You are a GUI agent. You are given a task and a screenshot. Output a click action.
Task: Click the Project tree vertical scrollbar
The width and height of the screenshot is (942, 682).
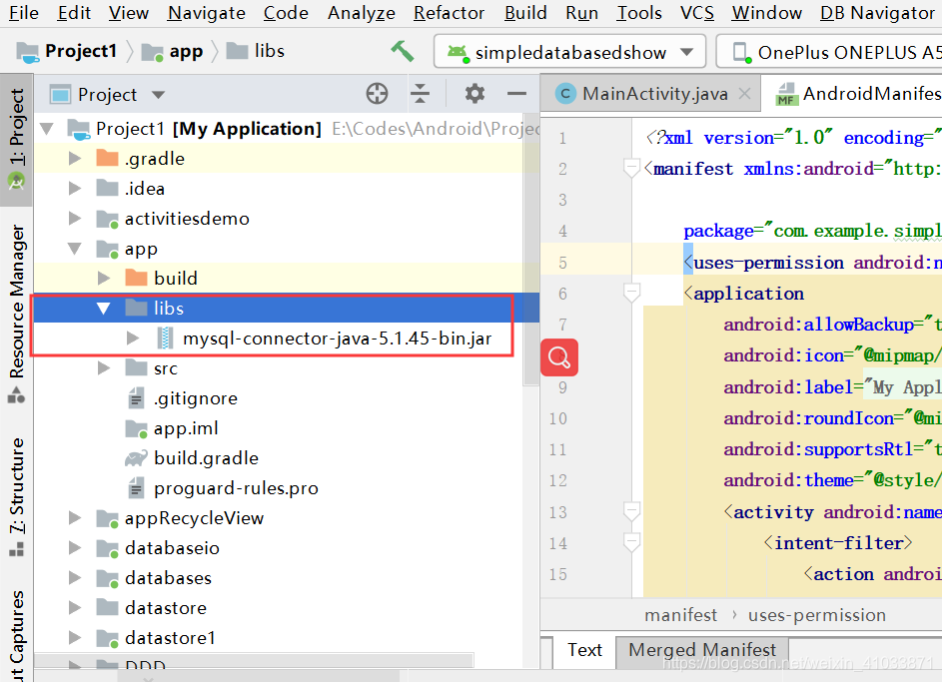pyautogui.click(x=531, y=250)
